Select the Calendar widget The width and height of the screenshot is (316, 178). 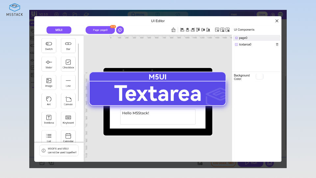68,136
